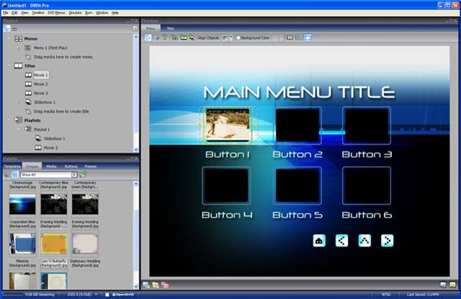Select the Evening Wedding orange background thumbnail

(54, 244)
